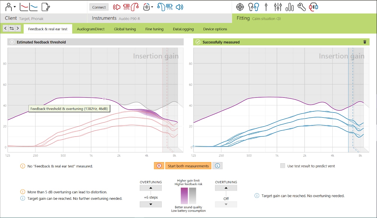
Task: Open the wrench trial-and-tools icon
Action: (x=301, y=7)
